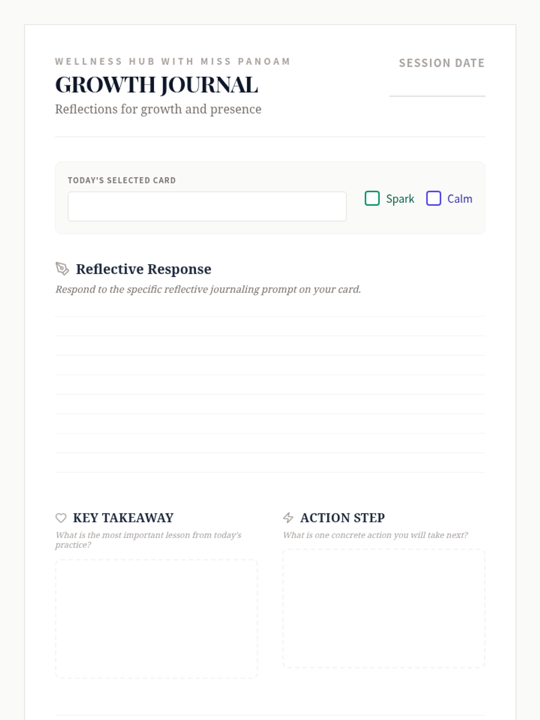Click the concrete action hint text

[x=375, y=535]
